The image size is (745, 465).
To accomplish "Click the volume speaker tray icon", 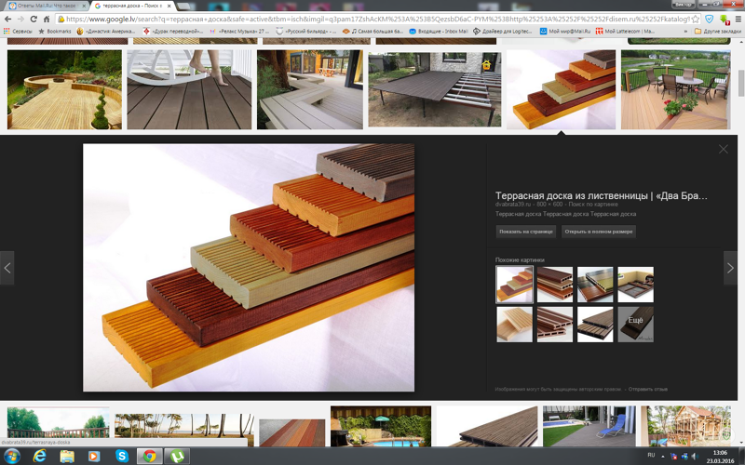I will point(694,457).
